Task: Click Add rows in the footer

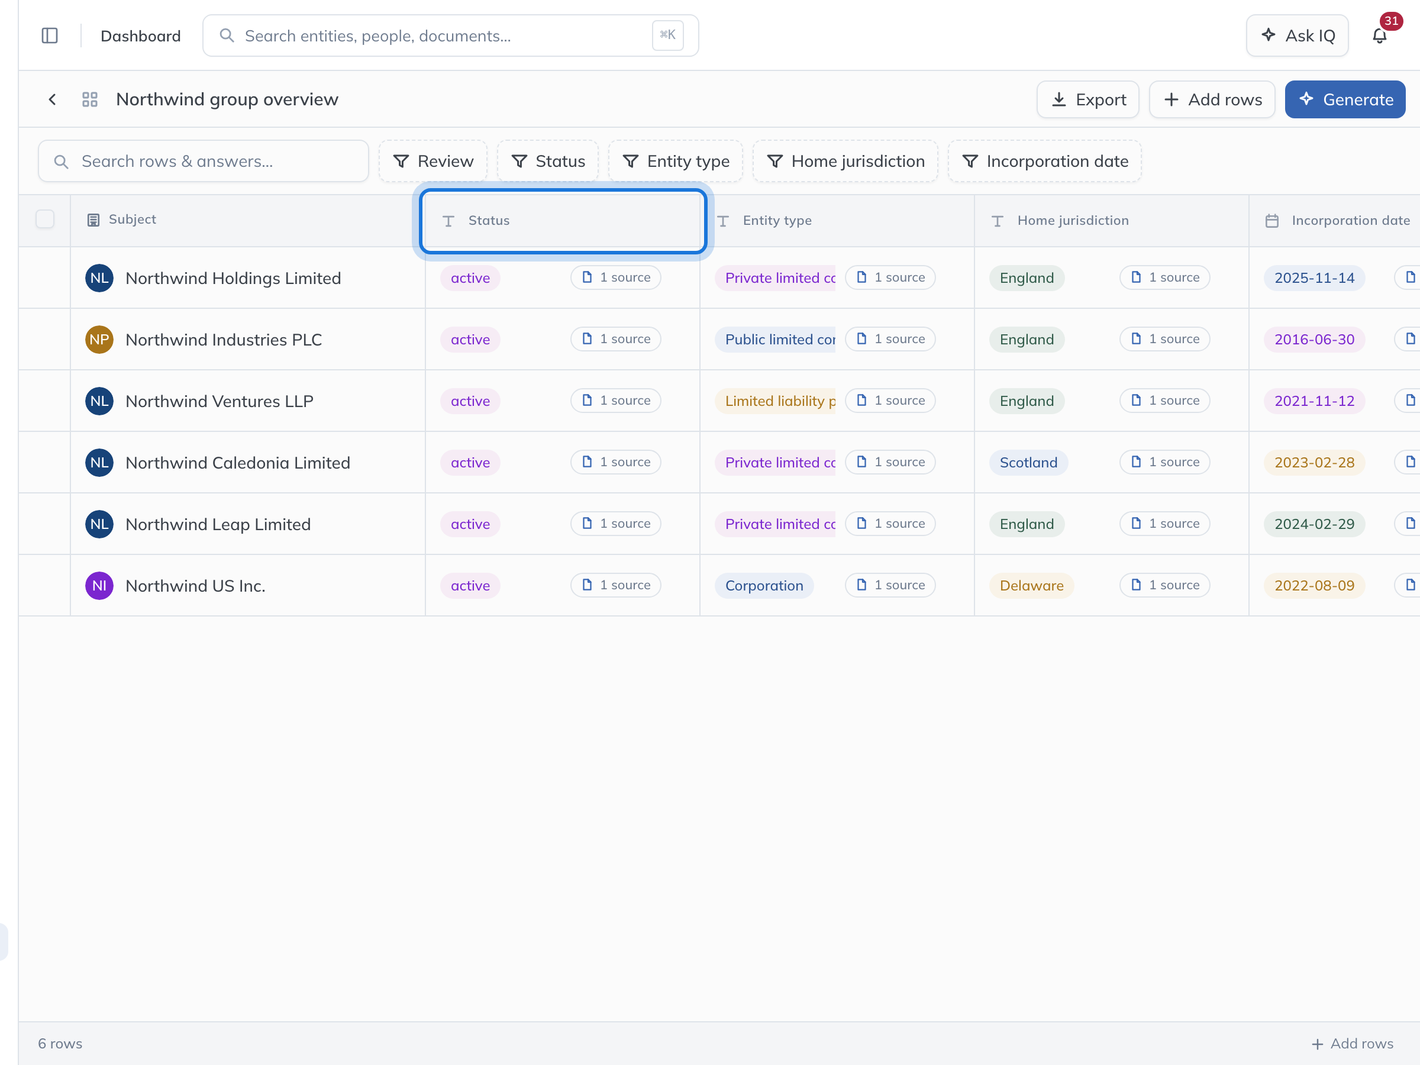Action: [x=1352, y=1043]
